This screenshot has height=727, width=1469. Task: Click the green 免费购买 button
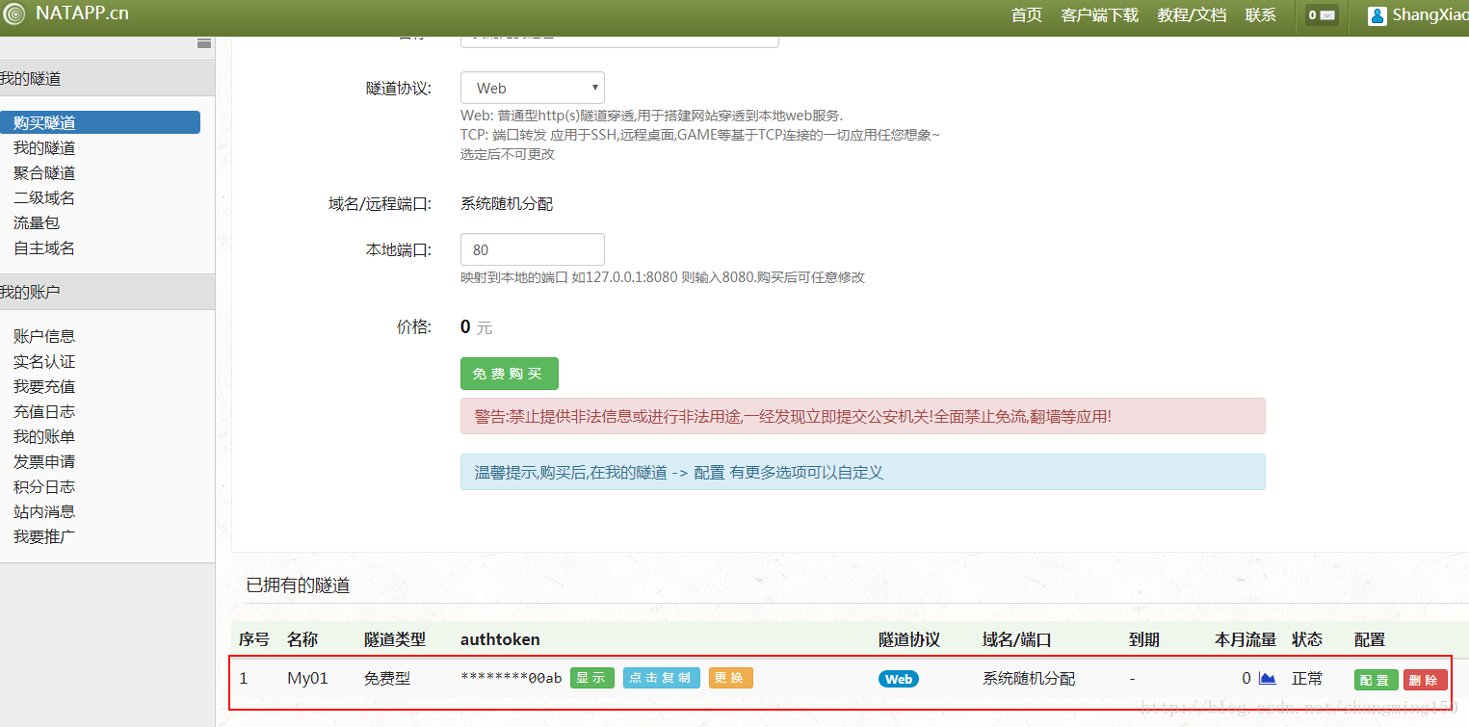coord(509,374)
